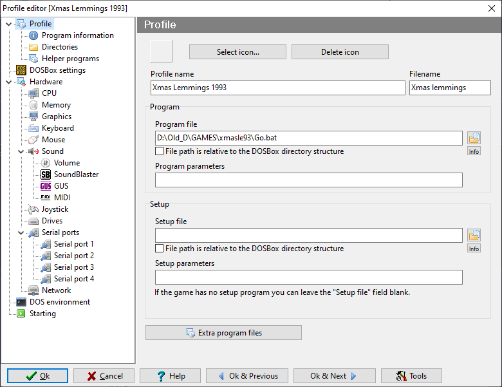Click the Serial port 2 icon
Screen dimensions: 502x387
tap(46, 256)
